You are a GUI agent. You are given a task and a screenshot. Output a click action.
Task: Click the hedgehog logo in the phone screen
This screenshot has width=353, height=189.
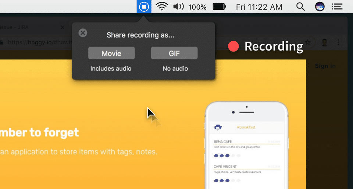218,127
